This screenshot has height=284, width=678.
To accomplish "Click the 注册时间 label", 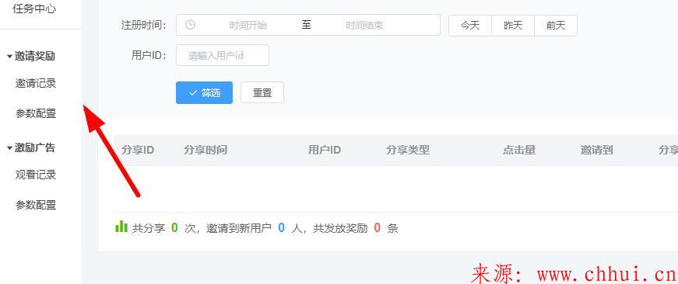I will [x=144, y=25].
